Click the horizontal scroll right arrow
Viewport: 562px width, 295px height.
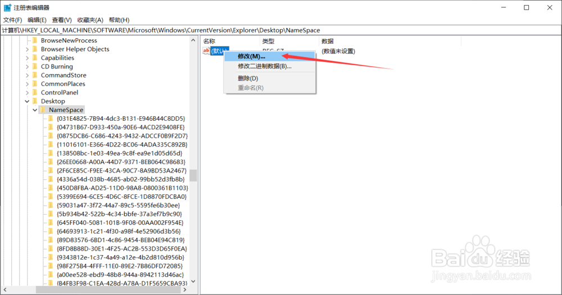(x=185, y=289)
